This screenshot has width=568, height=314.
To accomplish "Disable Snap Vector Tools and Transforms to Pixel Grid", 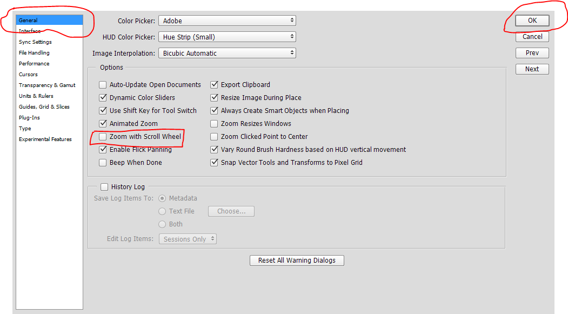I will pos(214,162).
